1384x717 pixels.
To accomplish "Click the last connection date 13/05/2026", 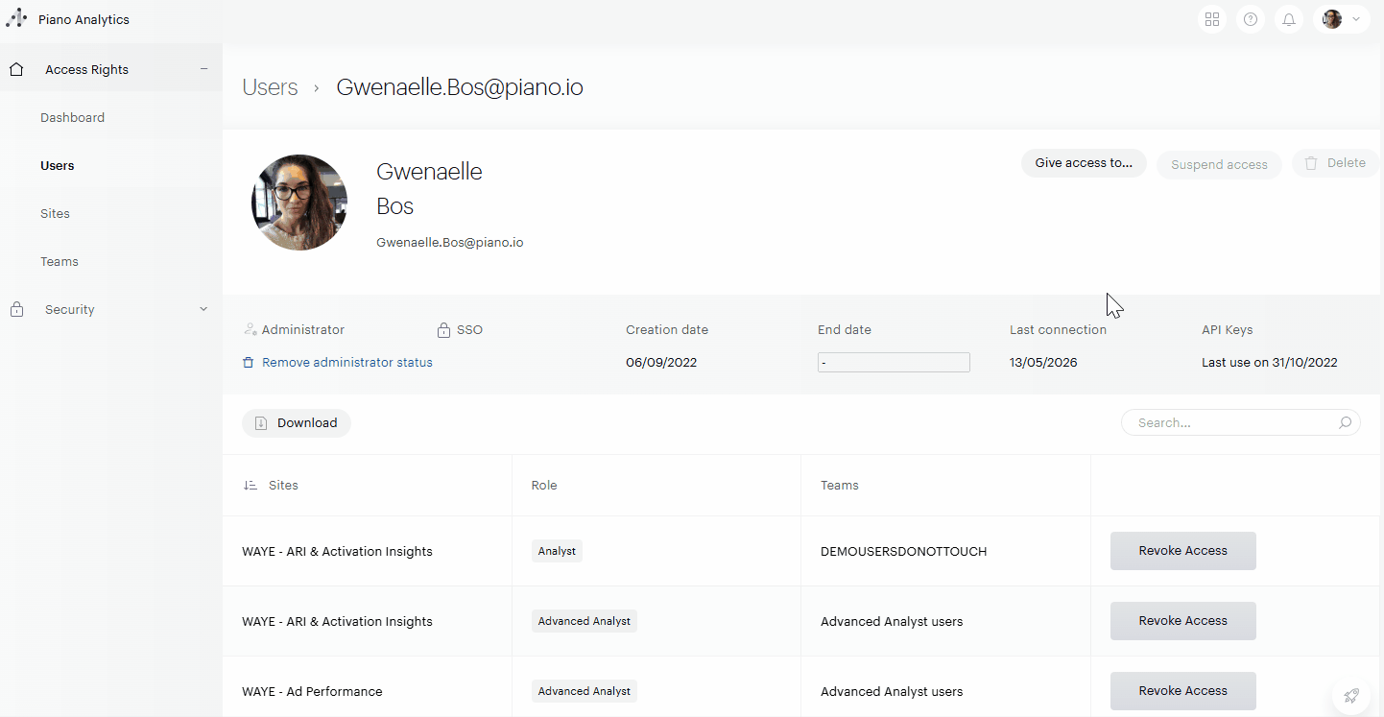I will click(1043, 362).
